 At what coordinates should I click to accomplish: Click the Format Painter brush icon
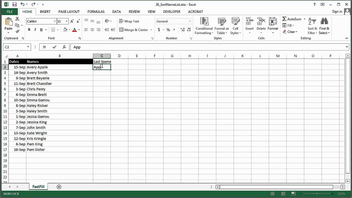coord(17,32)
